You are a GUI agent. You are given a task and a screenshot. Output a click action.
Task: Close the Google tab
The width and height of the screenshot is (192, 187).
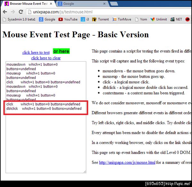pyautogui.click(x=104, y=4)
